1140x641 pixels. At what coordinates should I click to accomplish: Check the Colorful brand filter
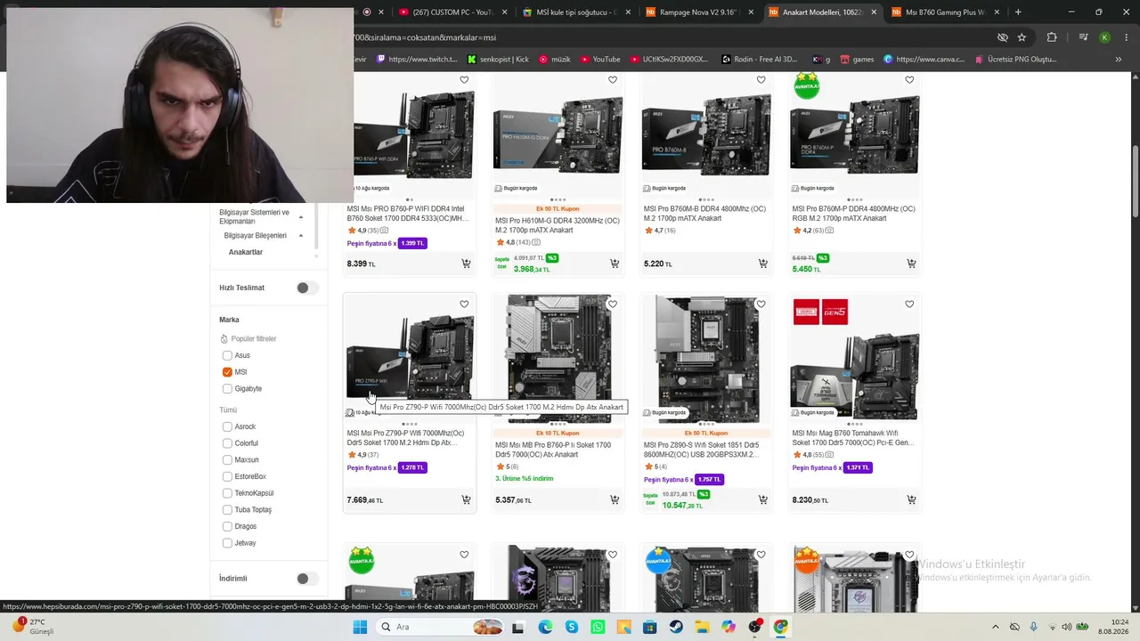pyautogui.click(x=227, y=443)
